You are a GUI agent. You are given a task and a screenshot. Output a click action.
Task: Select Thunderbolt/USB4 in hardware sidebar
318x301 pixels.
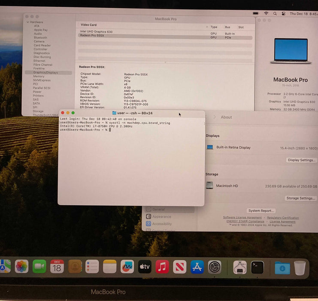point(45,115)
